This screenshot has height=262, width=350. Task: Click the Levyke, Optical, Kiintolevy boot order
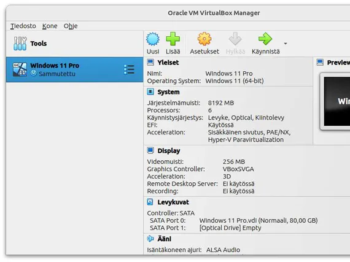[x=246, y=118]
